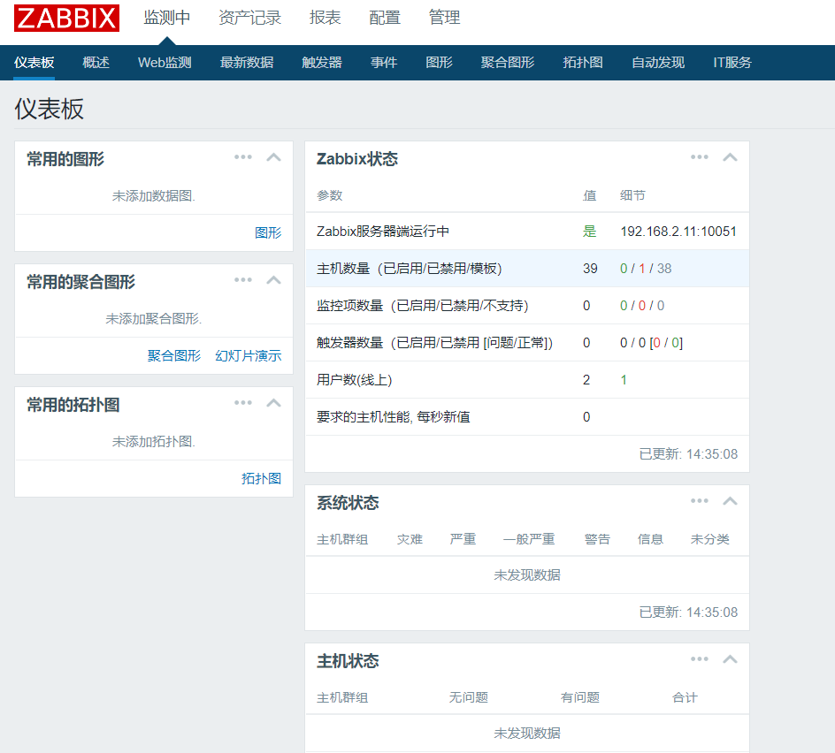Click the 一般严重 column header
The image size is (835, 753).
(x=529, y=539)
